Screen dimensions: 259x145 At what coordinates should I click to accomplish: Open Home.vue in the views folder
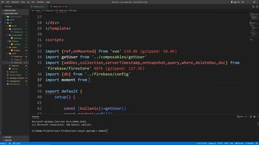click(18, 56)
